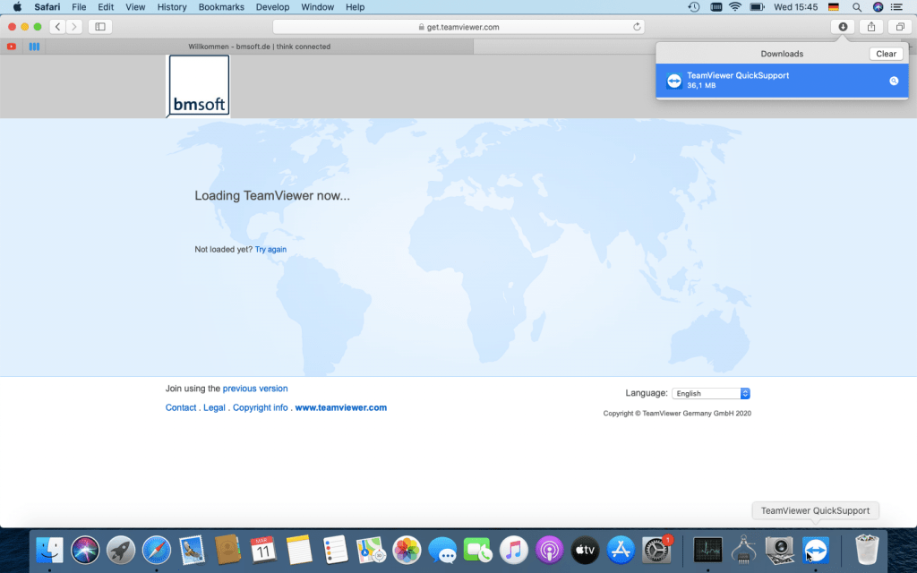The image size is (917, 573).
Task: Open Music in the Dock
Action: [513, 550]
